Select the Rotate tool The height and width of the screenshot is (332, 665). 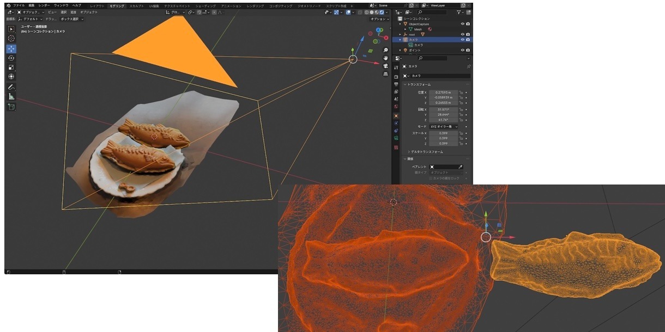(11, 58)
